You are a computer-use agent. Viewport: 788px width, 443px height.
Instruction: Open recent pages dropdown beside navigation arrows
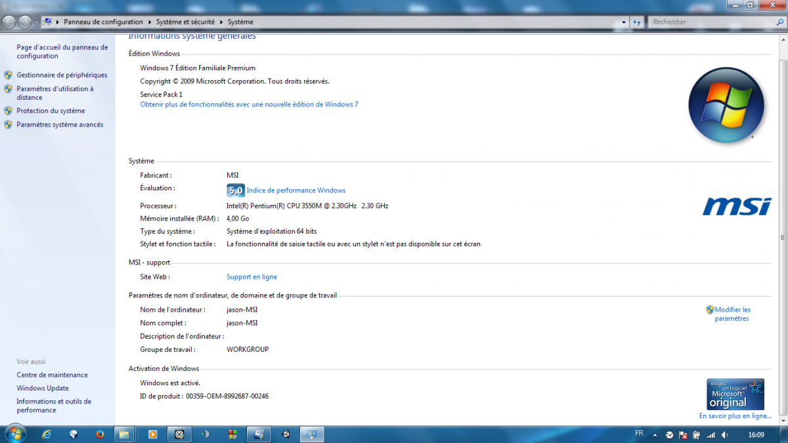click(x=37, y=22)
